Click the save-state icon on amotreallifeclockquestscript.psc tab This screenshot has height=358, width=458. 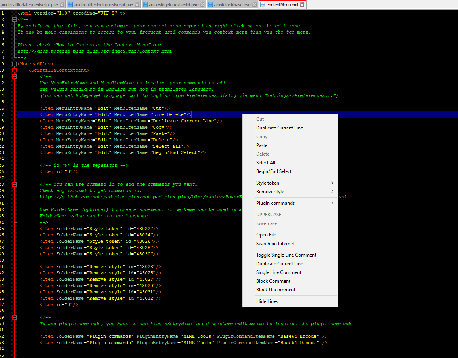70,5
